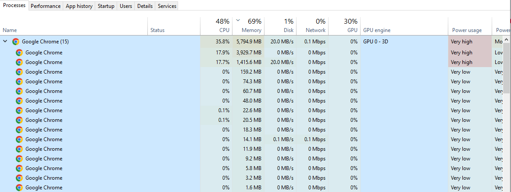Screen dimensions: 511x192
Task: Click Chrome icon in the 3,929.7 MB row
Action: (x=19, y=53)
